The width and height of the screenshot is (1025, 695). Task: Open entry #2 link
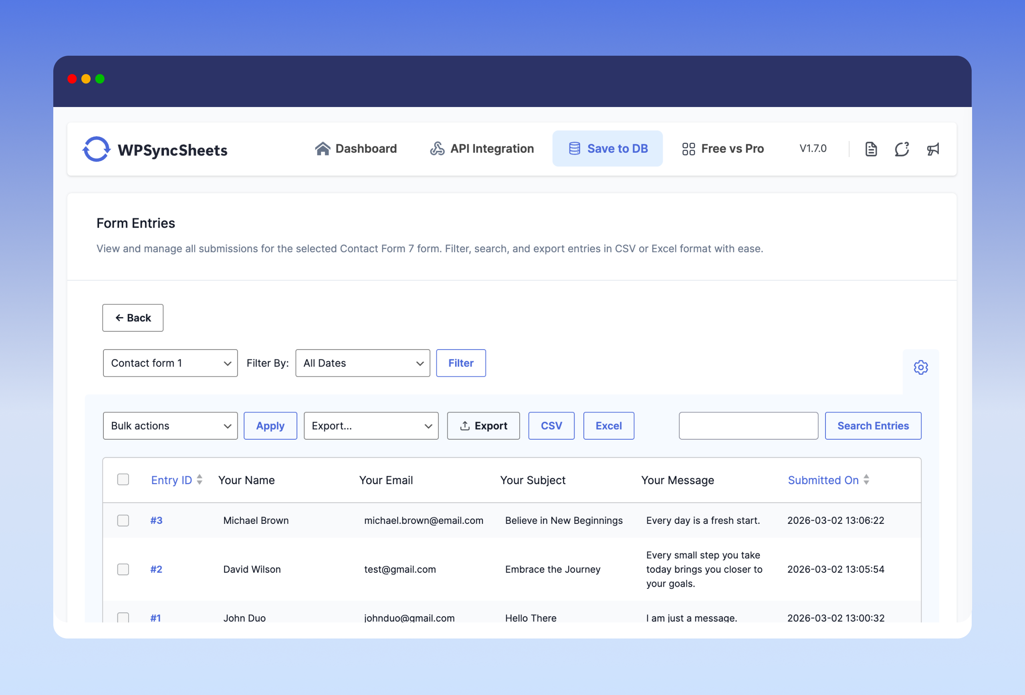tap(156, 569)
